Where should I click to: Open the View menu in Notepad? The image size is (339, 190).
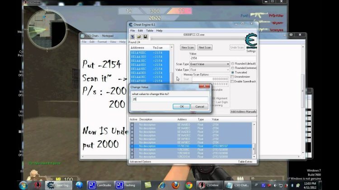(x=113, y=42)
